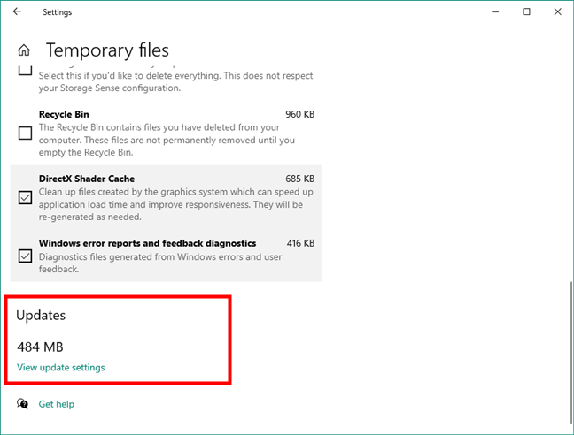Open the Get help link

[57, 404]
